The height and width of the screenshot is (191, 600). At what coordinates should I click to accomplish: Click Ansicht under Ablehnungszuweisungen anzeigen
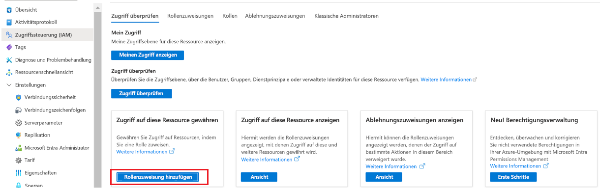click(x=384, y=177)
